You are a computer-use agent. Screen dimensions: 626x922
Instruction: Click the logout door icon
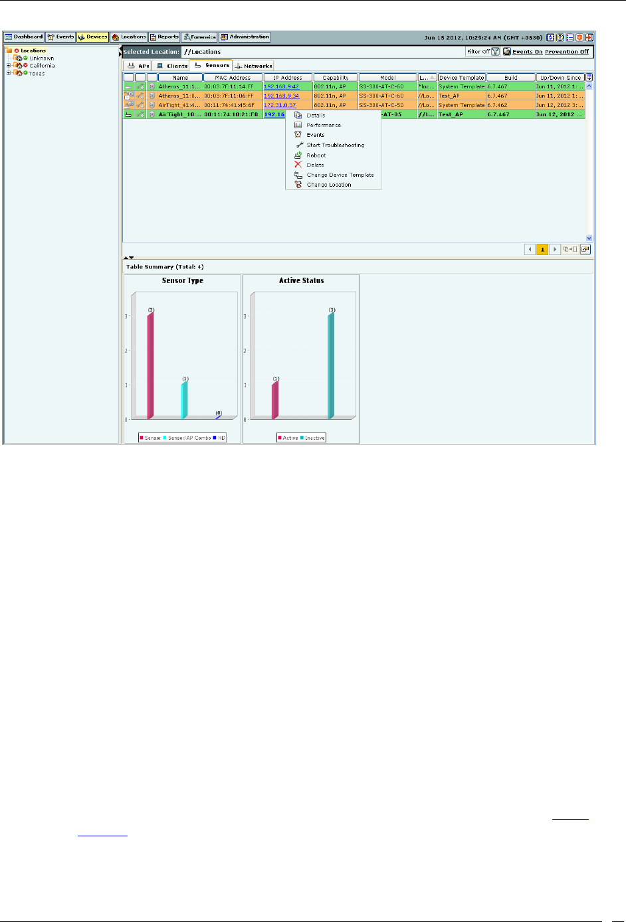pyautogui.click(x=589, y=37)
